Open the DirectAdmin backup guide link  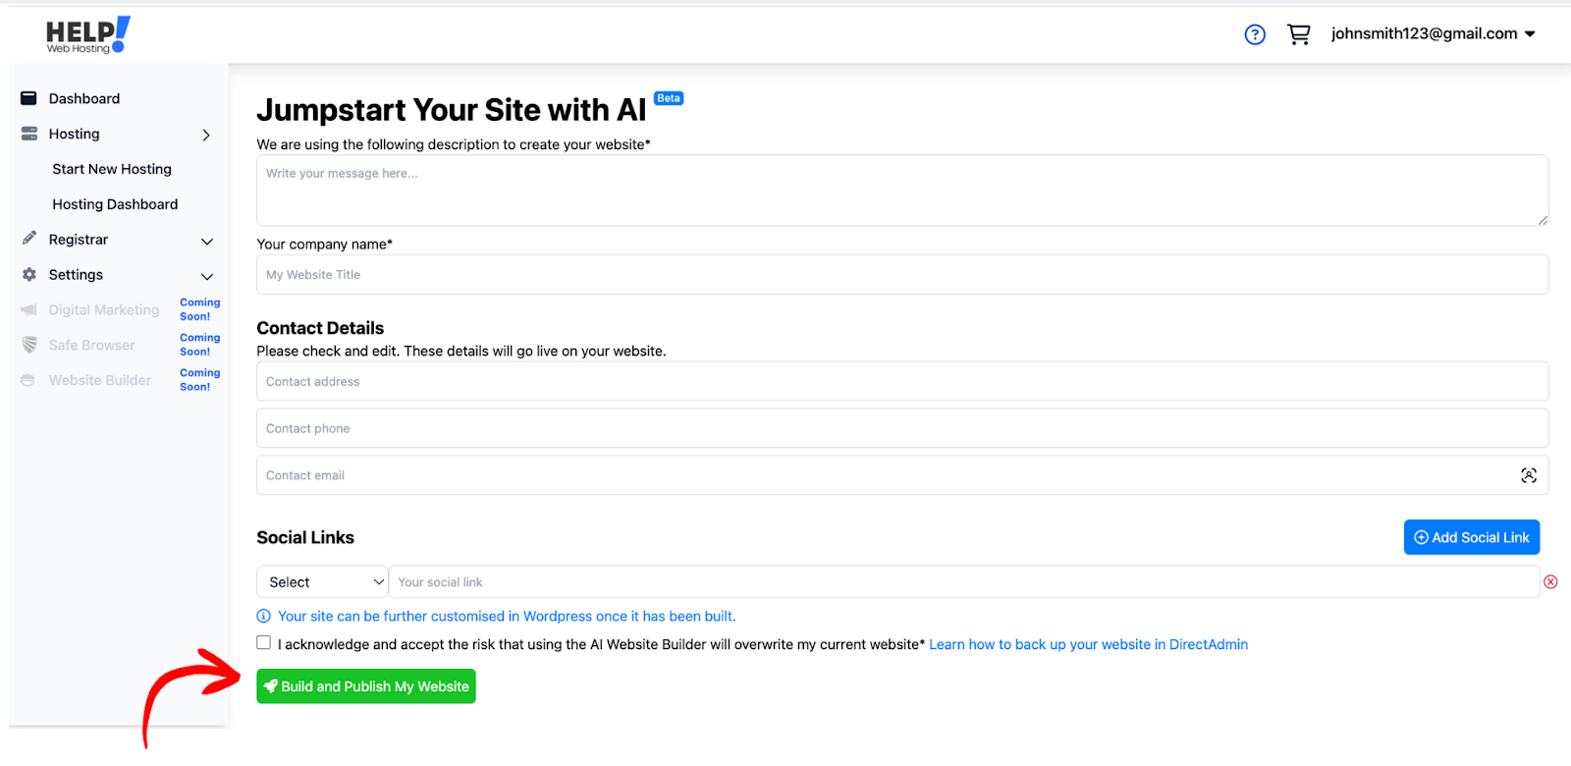1088,644
